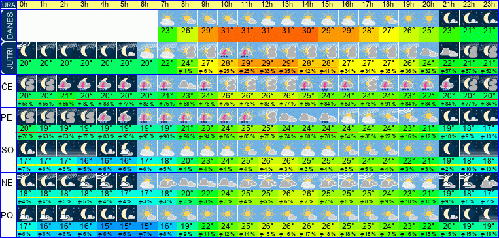Image resolution: width=499 pixels, height=238 pixels.
Task: Click the JUTRI 0h windy moon icon
Action: tap(26, 50)
